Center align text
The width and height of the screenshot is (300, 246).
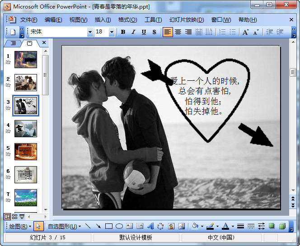178,32
